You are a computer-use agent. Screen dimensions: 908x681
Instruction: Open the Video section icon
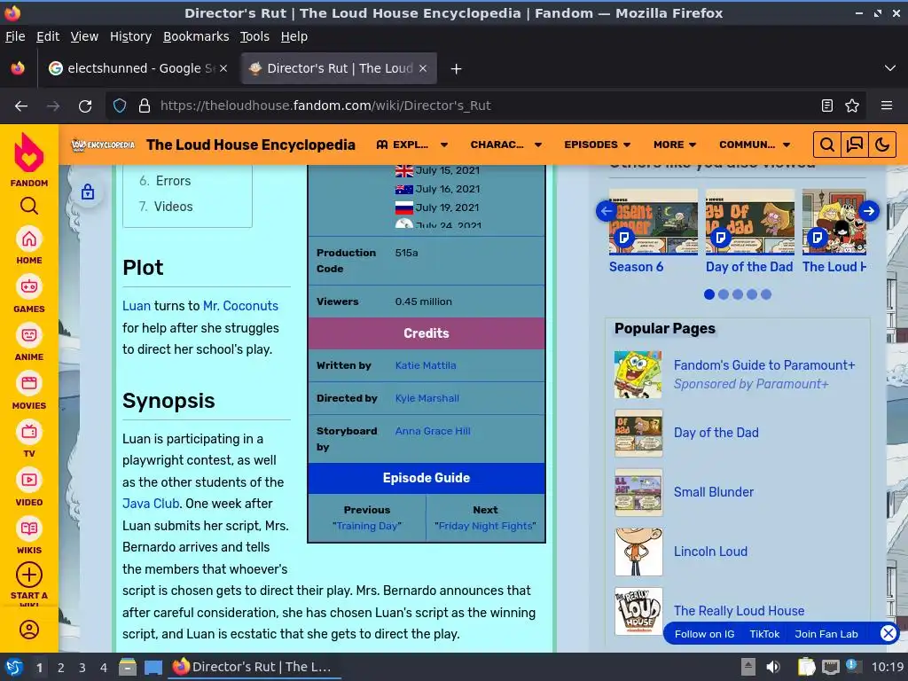pos(29,480)
